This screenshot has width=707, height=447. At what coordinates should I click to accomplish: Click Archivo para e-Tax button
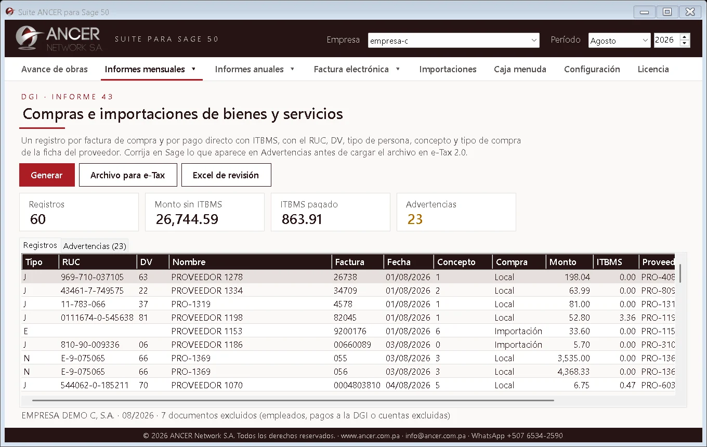(128, 175)
